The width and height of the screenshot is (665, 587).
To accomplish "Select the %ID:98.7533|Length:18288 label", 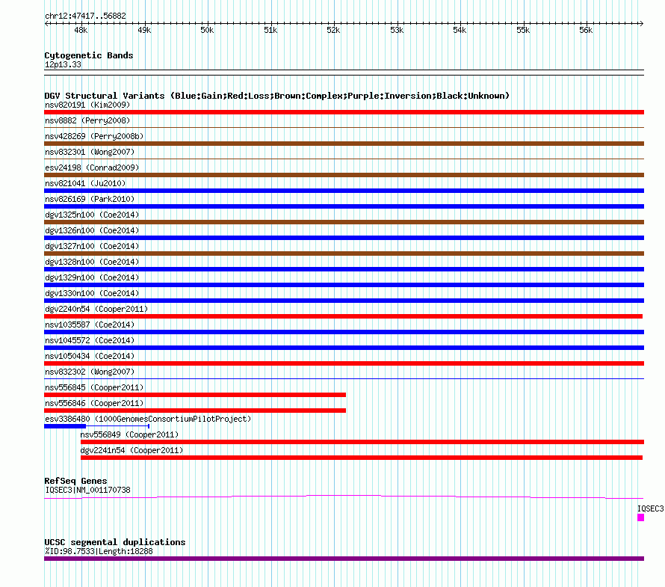I will pyautogui.click(x=99, y=551).
